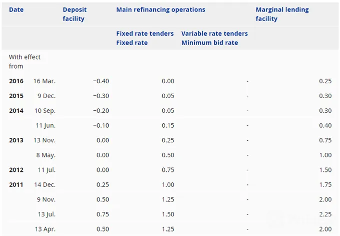The image size is (340, 236).
Task: Click the 9 Dec. date in 2015 row
Action: tap(47, 96)
